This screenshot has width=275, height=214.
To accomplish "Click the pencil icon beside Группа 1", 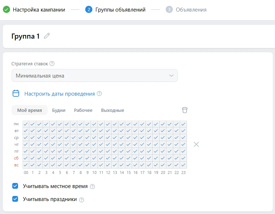I will pyautogui.click(x=47, y=36).
